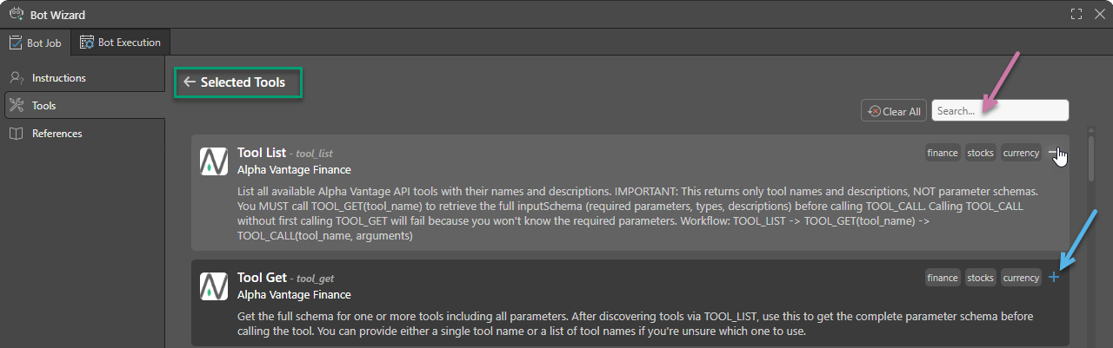Click the back arrow next to Selected Tools
Image resolution: width=1113 pixels, height=348 pixels.
pos(190,82)
